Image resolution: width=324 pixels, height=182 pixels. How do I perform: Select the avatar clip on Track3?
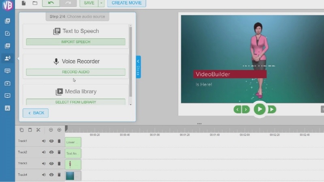[73, 165]
